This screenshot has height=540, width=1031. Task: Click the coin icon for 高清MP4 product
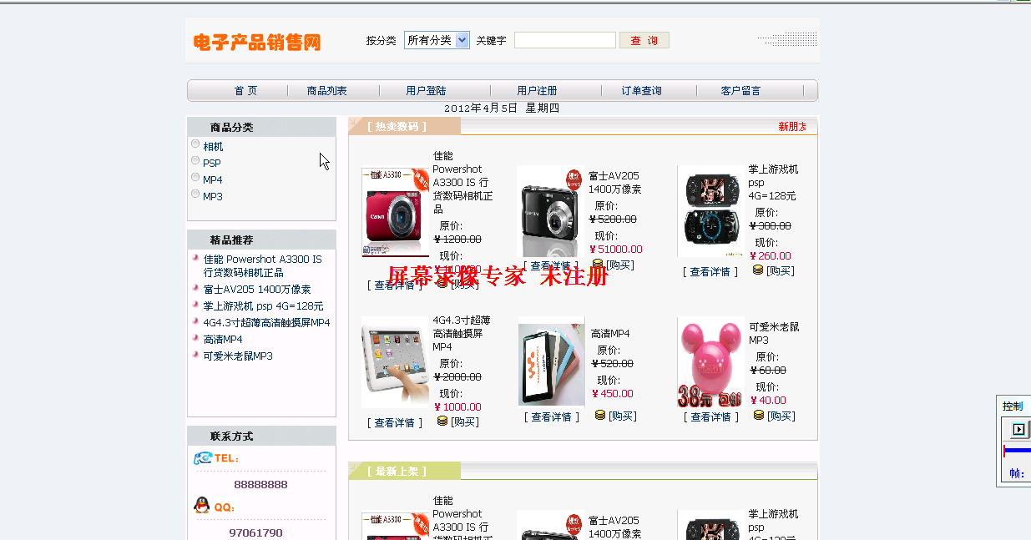click(x=600, y=415)
